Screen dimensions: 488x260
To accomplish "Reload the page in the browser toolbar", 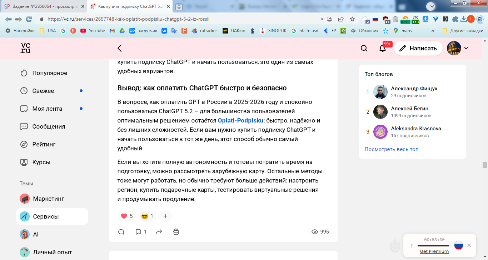I will tap(29, 19).
